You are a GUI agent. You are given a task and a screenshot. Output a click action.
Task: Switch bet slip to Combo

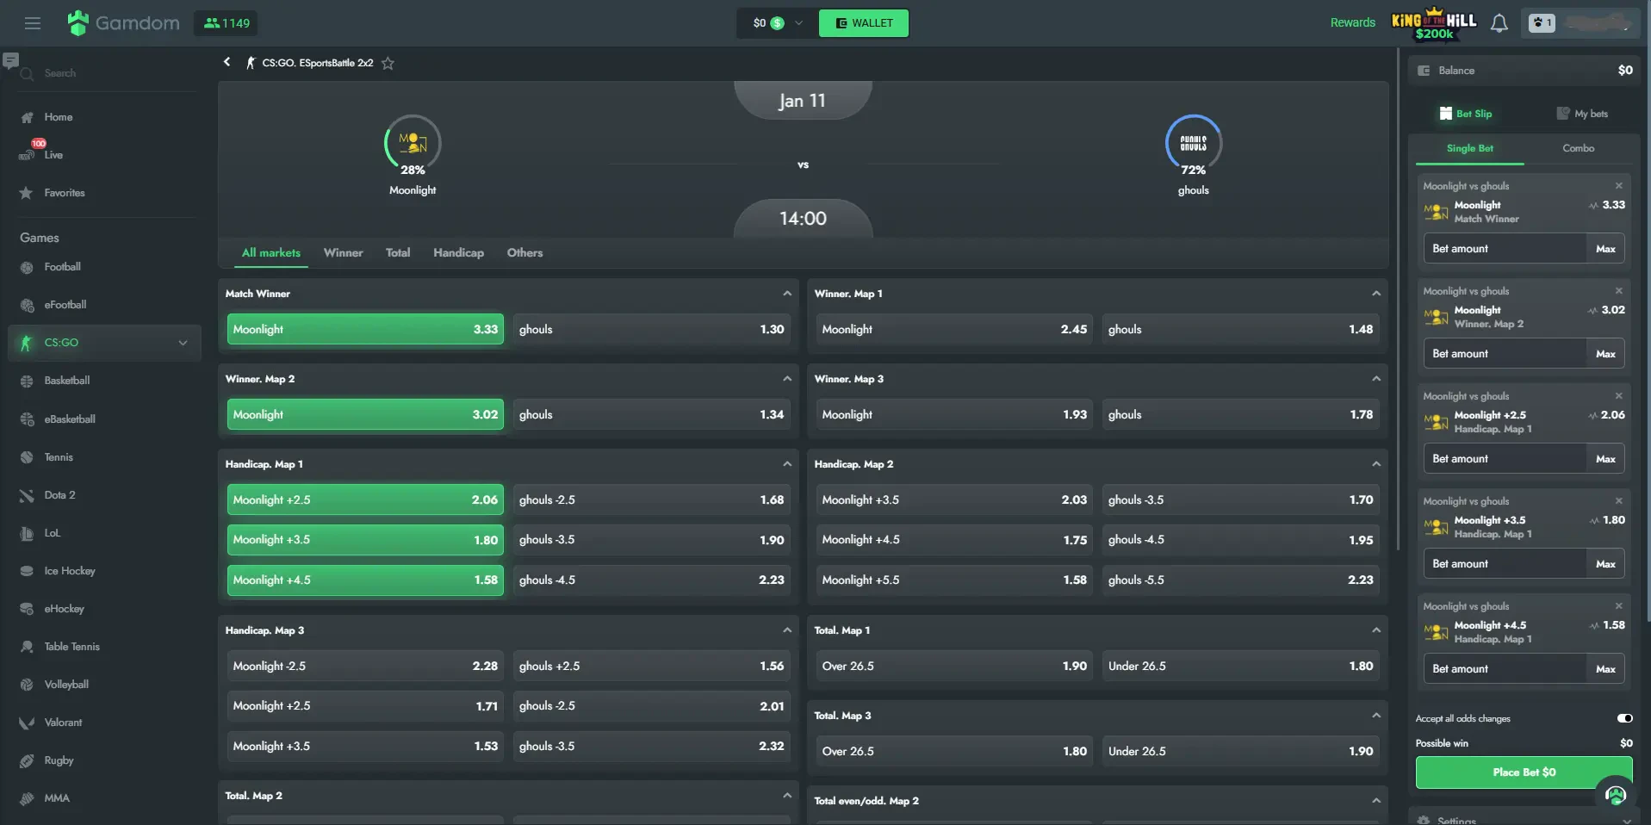click(x=1578, y=148)
